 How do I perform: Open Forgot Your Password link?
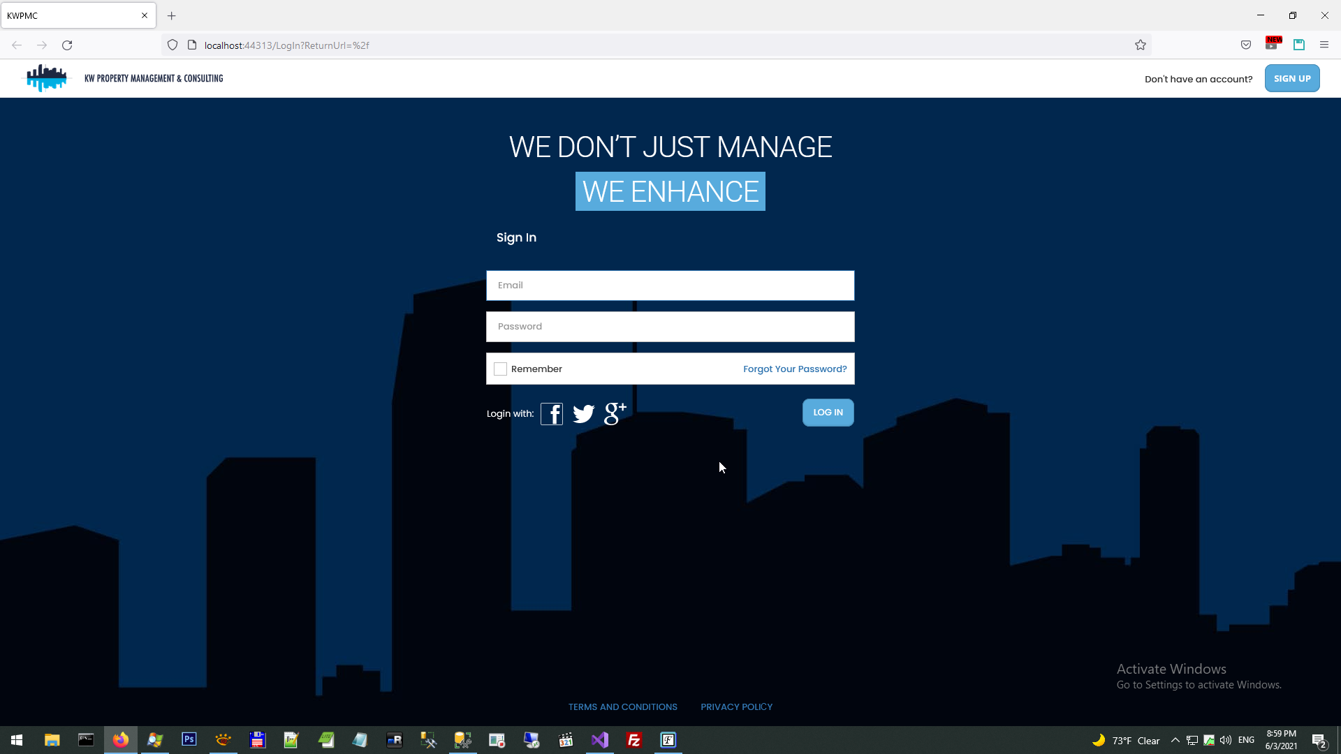(795, 369)
